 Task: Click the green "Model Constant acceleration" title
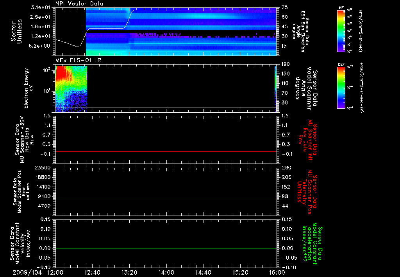[x=312, y=243]
